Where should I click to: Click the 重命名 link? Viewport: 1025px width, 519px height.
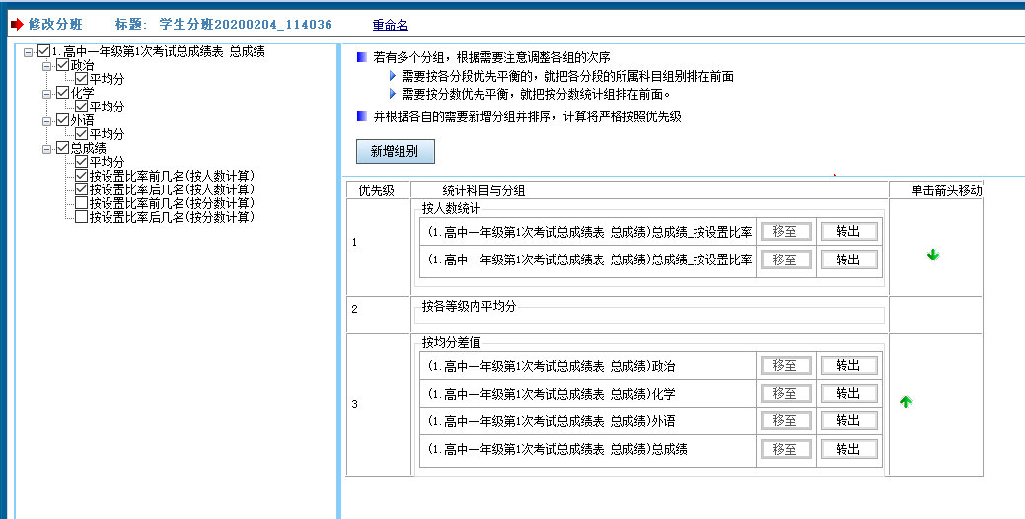(390, 24)
